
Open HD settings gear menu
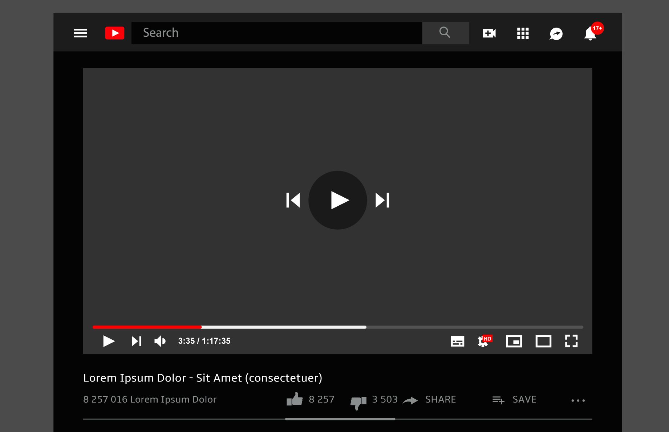(x=484, y=341)
